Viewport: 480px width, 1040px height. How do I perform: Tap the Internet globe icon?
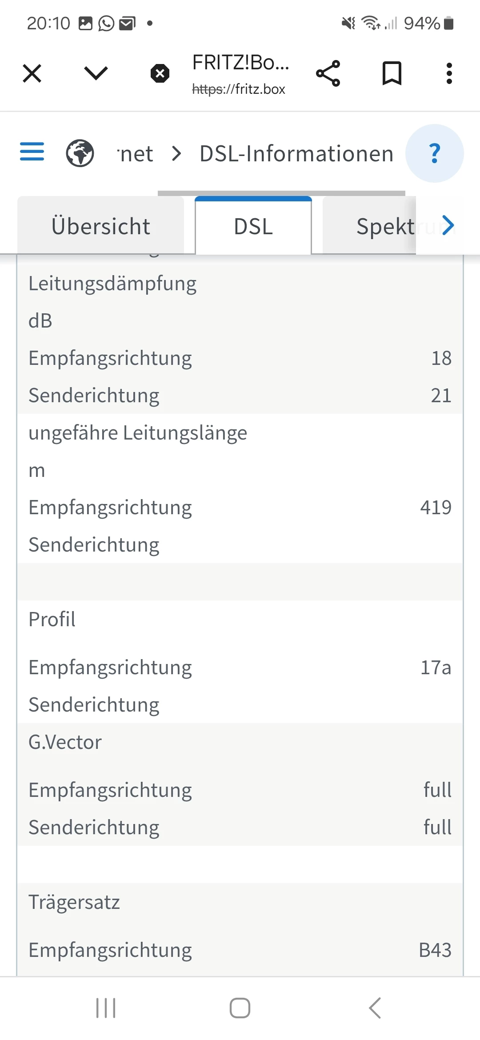click(x=80, y=153)
